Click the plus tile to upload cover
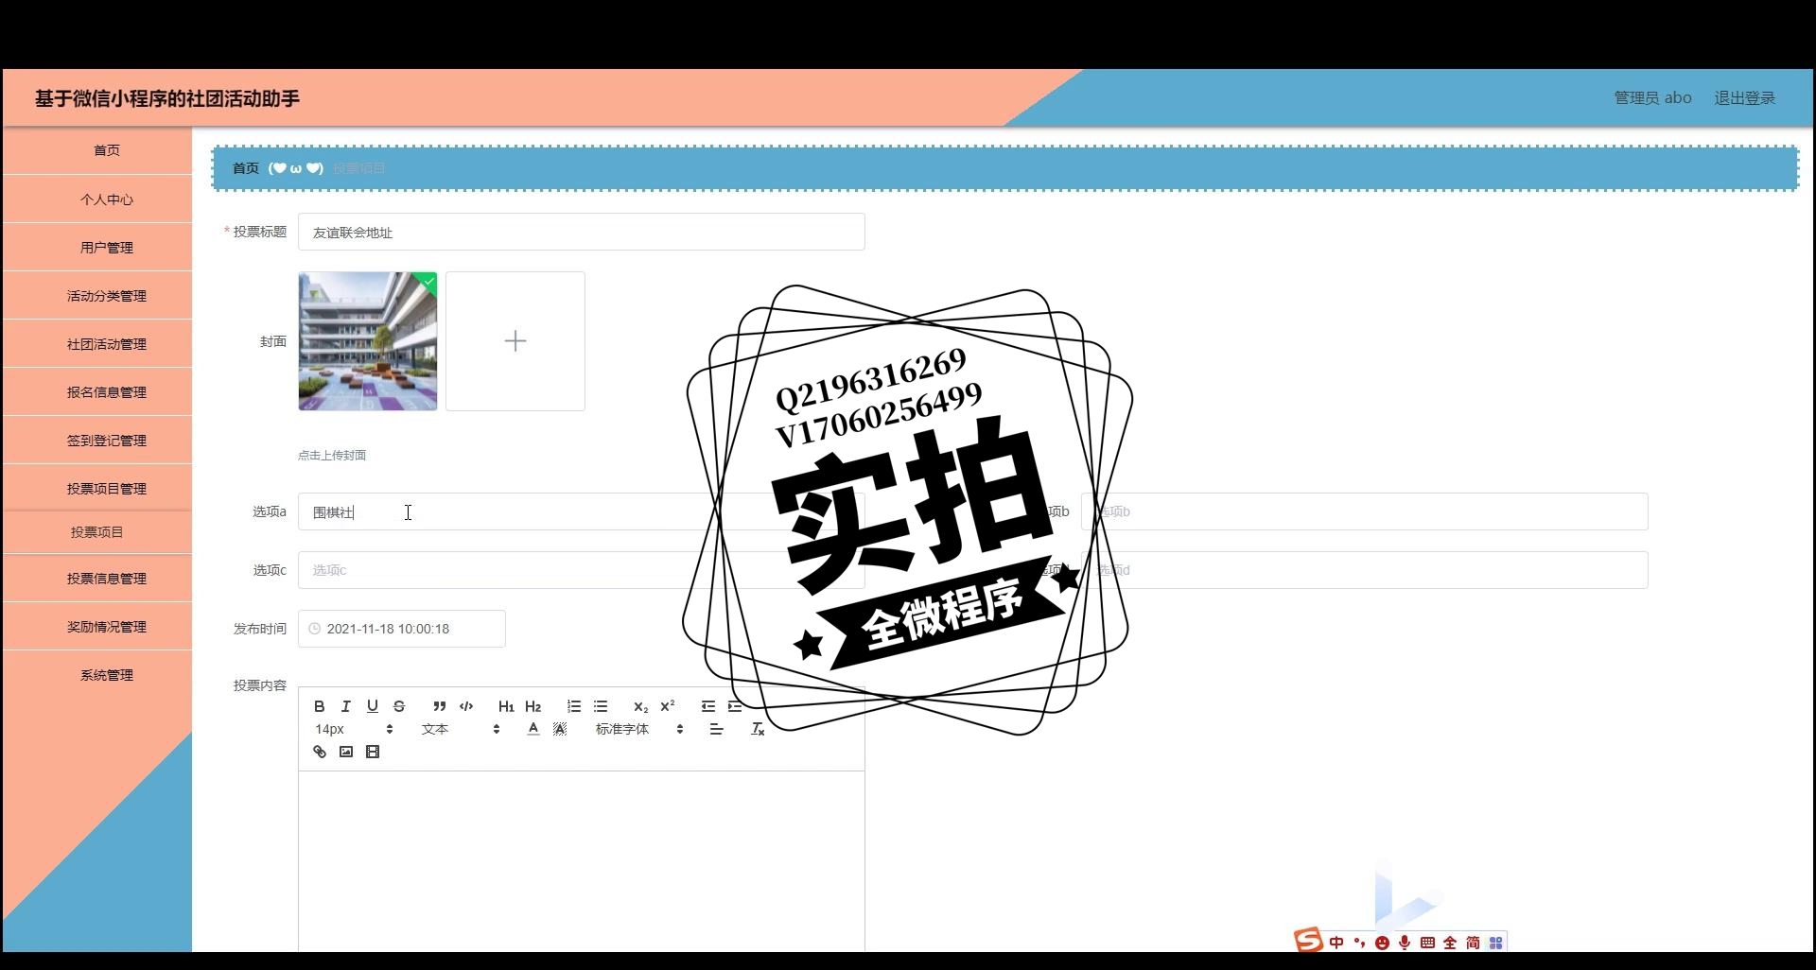Viewport: 1816px width, 970px height. 515,341
